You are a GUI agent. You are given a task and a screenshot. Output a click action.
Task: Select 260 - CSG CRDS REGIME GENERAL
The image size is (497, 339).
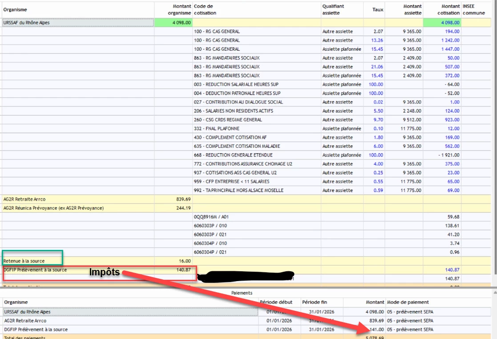(x=228, y=120)
